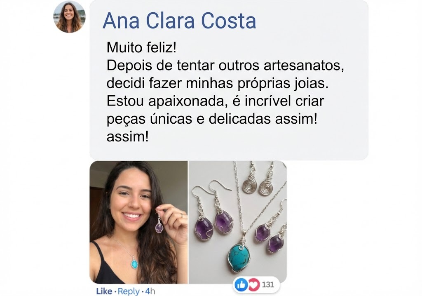Open the selfie photo with earring
This screenshot has height=296, width=422.
[x=138, y=222]
